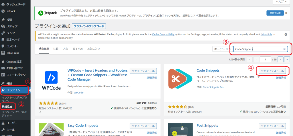Viewport: 293px width, 136px height.
Task: Click the 投稿 pin icon
Action: (3, 20)
